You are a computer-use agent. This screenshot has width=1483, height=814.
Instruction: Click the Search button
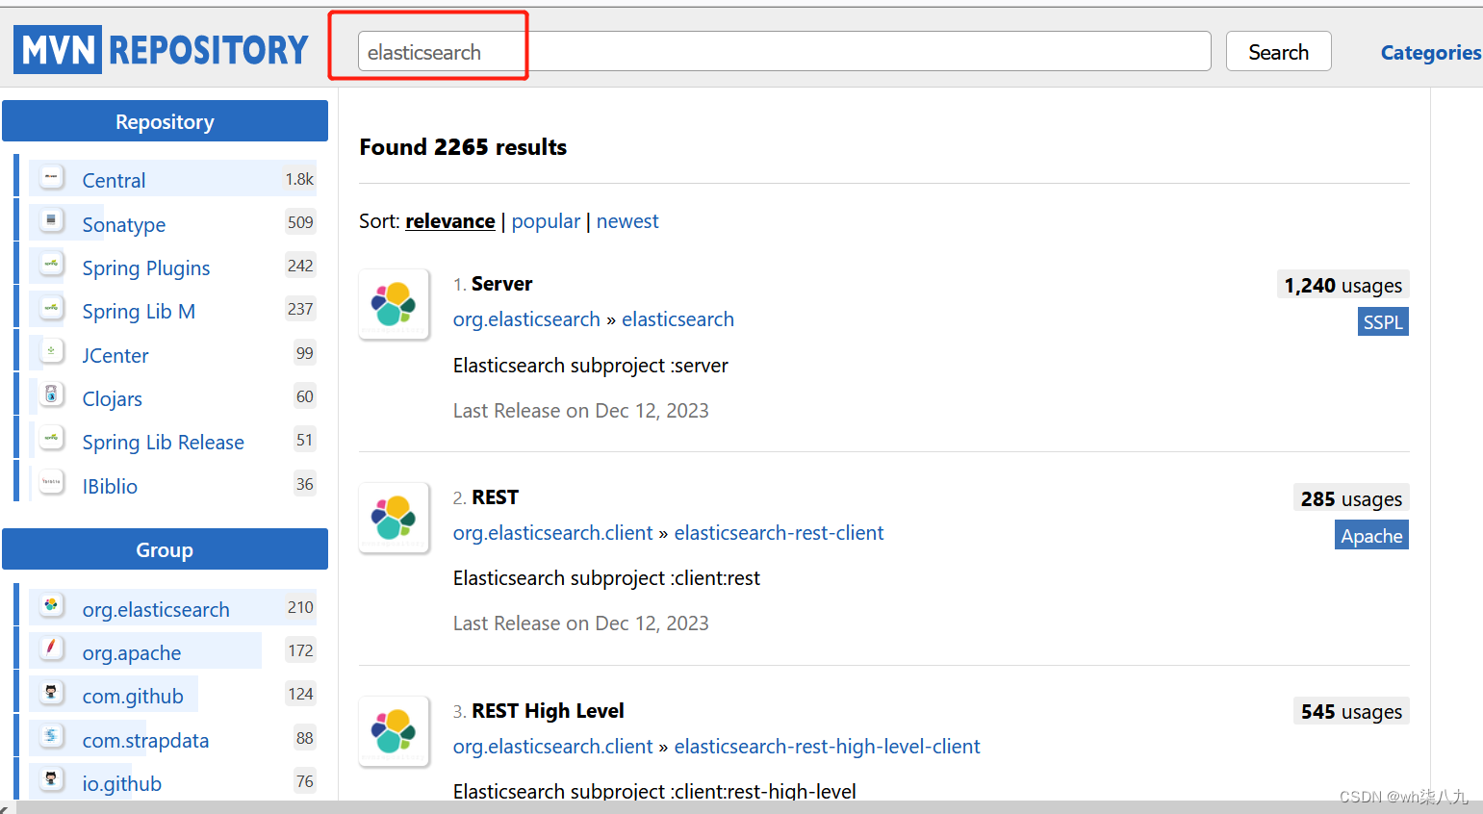(1278, 51)
